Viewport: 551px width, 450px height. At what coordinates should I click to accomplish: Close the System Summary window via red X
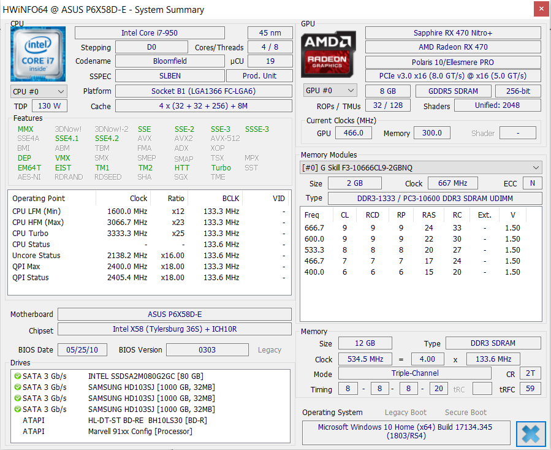click(x=541, y=9)
